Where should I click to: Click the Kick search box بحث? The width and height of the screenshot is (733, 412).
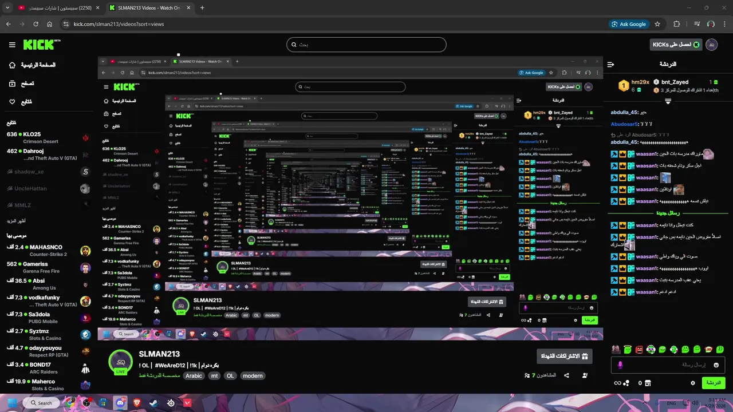366,45
